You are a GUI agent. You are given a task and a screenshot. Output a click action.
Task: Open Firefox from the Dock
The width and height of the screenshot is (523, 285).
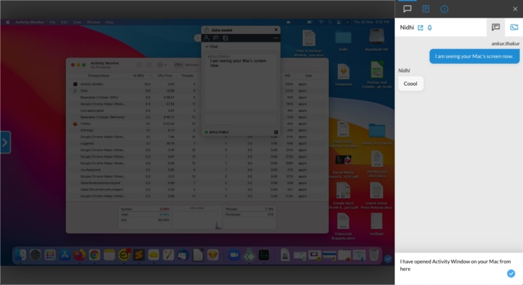[79, 255]
